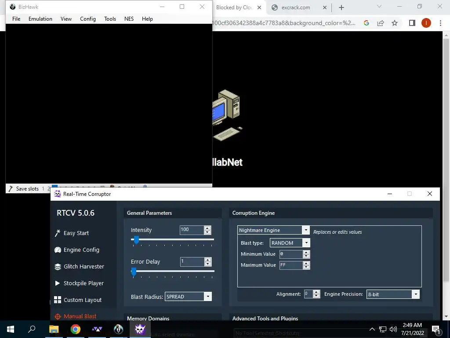Increase Alignment with the up arrow
The width and height of the screenshot is (450, 338).
pyautogui.click(x=316, y=292)
